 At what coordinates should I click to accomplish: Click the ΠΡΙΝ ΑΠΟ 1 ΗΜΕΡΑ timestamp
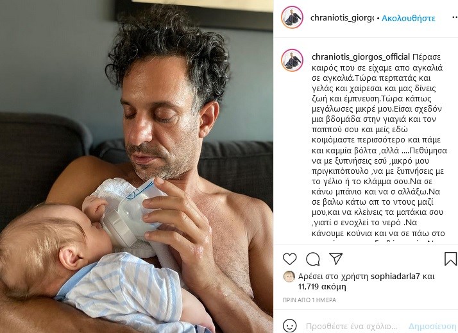click(309, 300)
